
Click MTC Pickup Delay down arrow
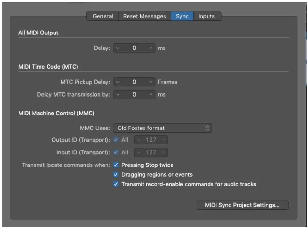click(118, 82)
